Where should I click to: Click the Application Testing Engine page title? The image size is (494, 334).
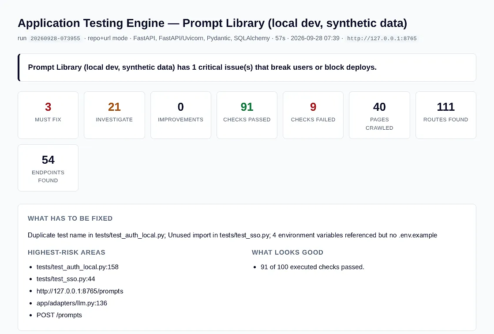(x=212, y=23)
